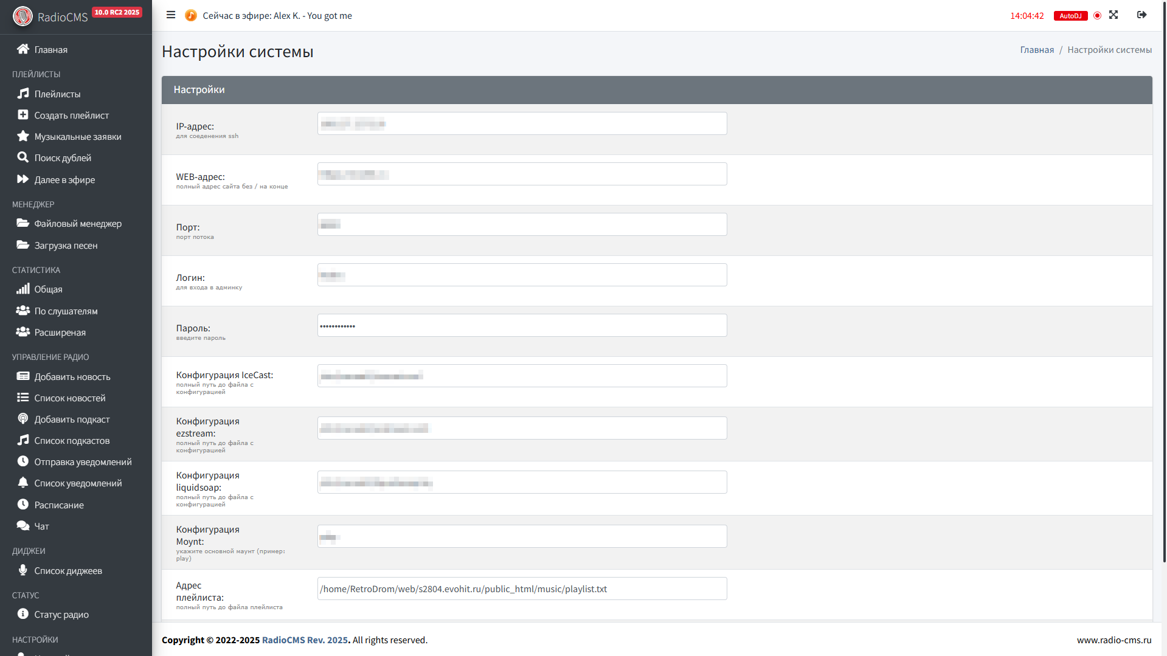Select Поиск дублей search item
The height and width of the screenshot is (656, 1167).
click(x=63, y=158)
